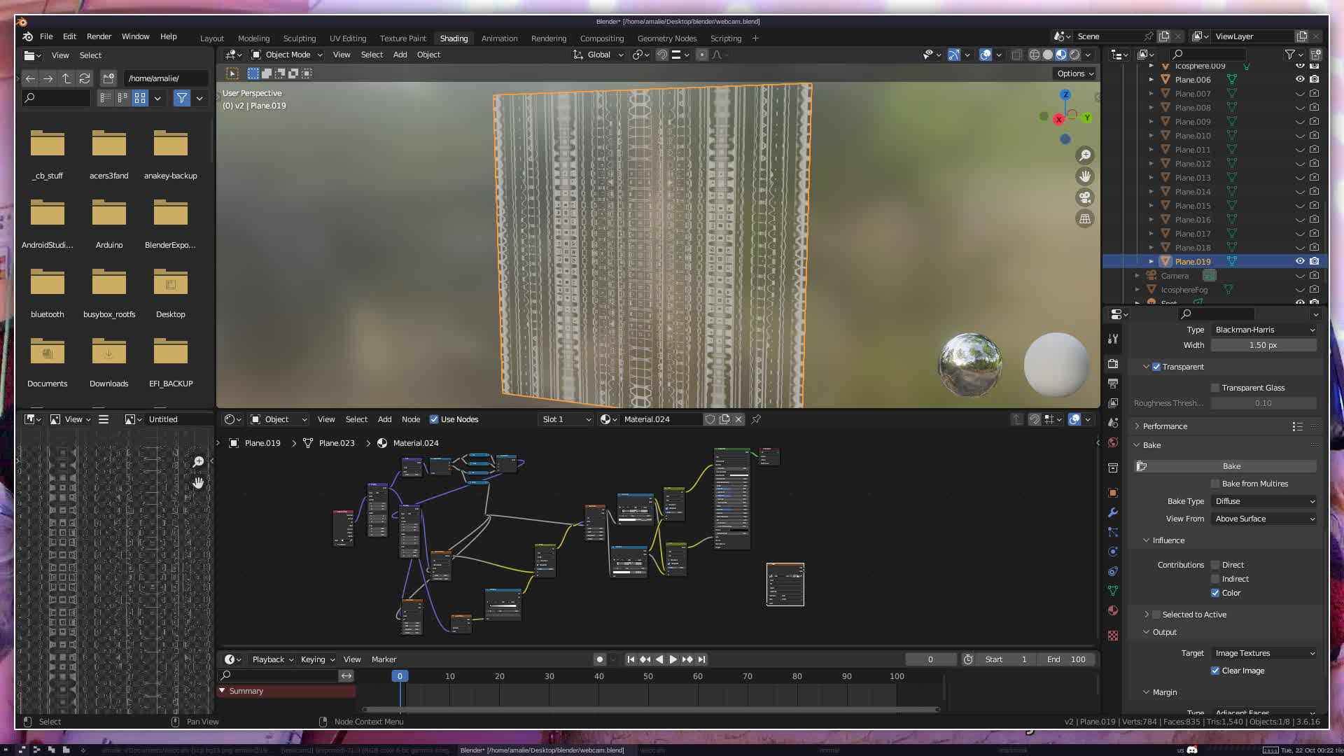Viewport: 1344px width, 756px height.
Task: Jump to the timeline end frame
Action: pyautogui.click(x=702, y=659)
